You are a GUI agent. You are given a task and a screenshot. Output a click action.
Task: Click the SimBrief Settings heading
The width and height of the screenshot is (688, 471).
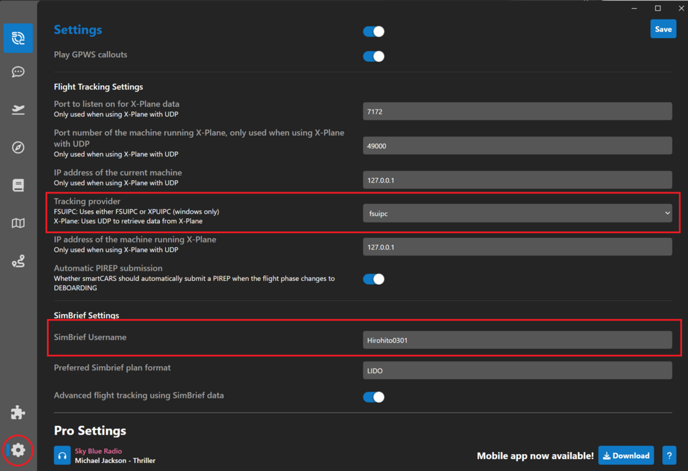pos(87,315)
